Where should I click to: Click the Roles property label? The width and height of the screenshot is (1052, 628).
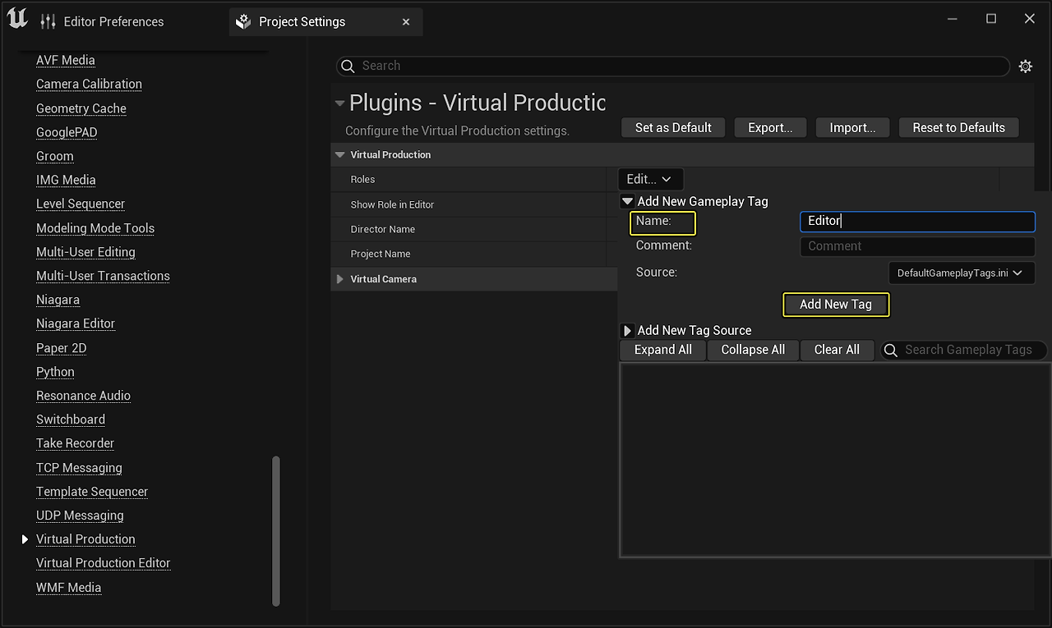(x=362, y=180)
